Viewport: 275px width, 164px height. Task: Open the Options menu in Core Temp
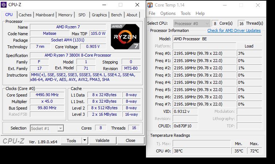pyautogui.click(x=168, y=13)
